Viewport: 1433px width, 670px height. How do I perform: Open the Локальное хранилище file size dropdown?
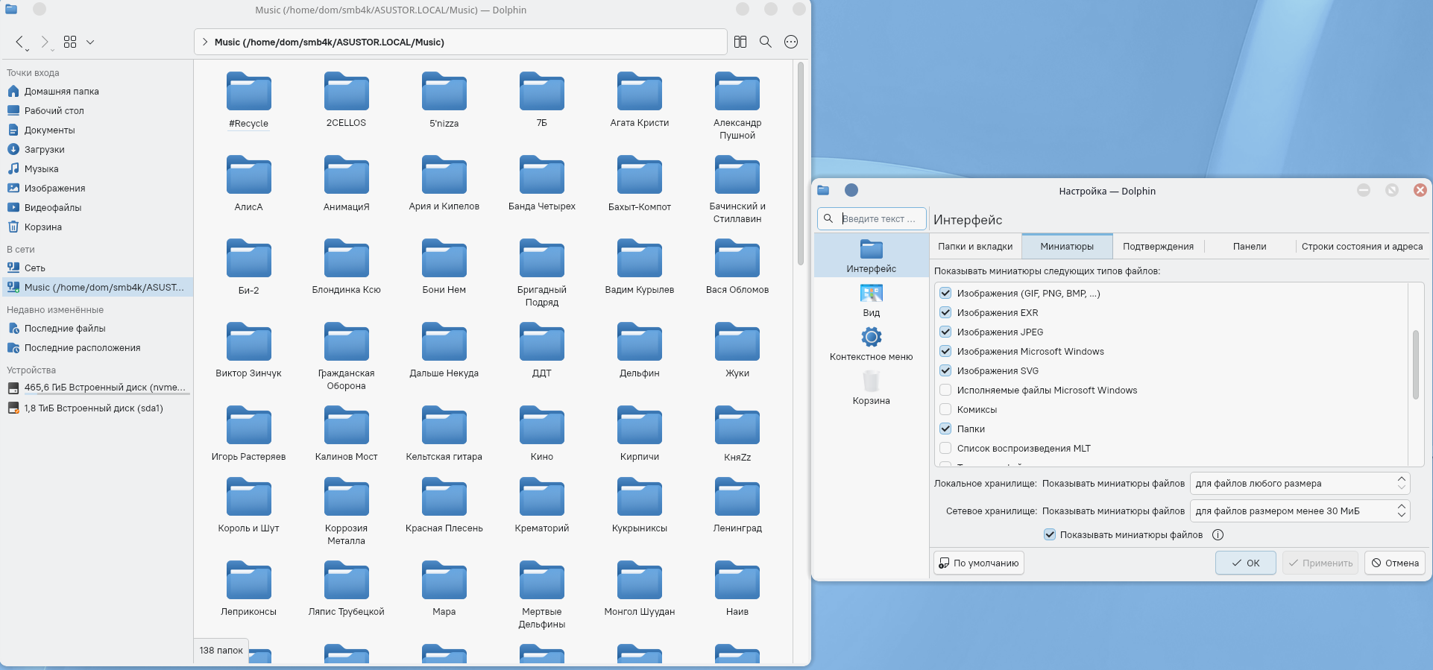point(1300,483)
